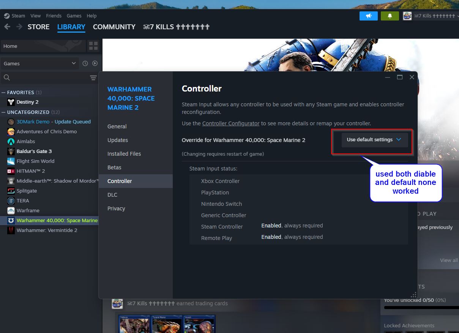
Task: Click the Nintendo Switch status row
Action: point(299,204)
